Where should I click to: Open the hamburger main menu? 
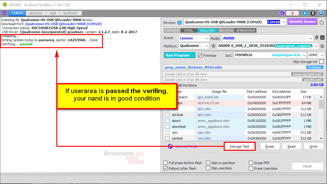click(x=4, y=13)
